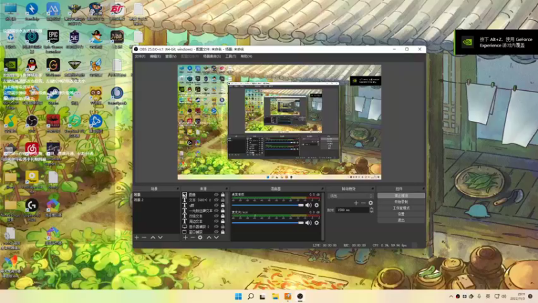Toggle lock on the 周边文本 source
The width and height of the screenshot is (538, 303).
[x=223, y=222]
